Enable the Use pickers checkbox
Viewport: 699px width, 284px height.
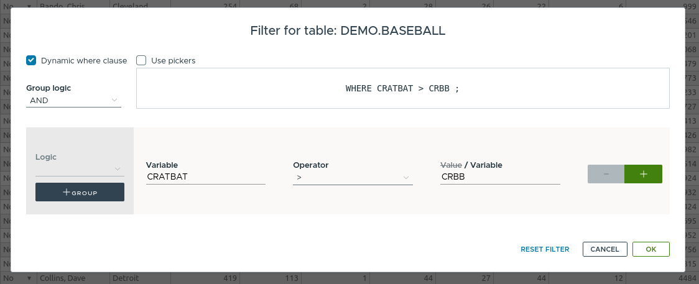[141, 60]
